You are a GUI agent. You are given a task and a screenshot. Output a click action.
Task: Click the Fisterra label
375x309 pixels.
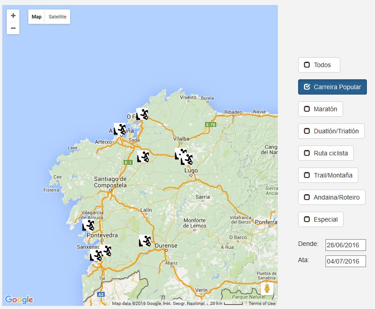click(x=51, y=190)
